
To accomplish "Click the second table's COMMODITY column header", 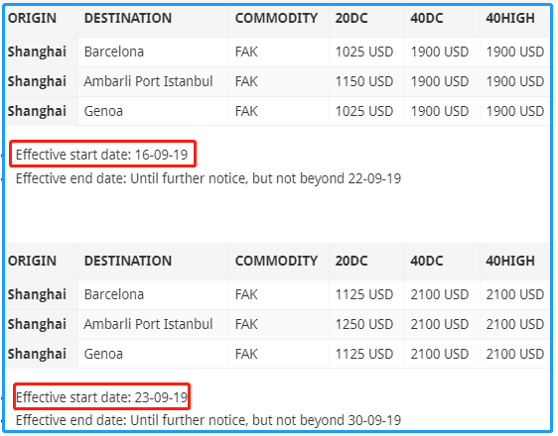I will coord(276,261).
